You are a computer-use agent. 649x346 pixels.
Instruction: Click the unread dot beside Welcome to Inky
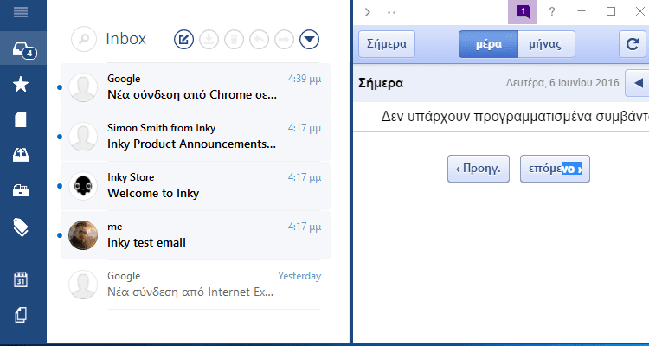(60, 186)
